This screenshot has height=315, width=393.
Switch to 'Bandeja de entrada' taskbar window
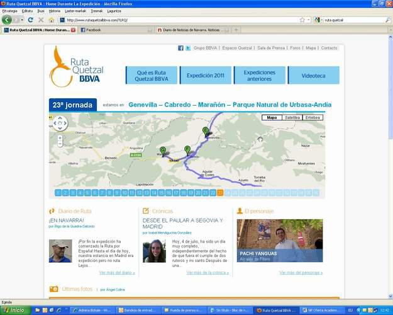(x=138, y=311)
